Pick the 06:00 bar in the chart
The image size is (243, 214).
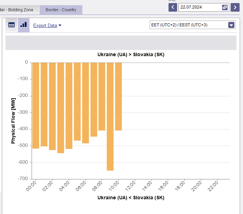(85, 103)
